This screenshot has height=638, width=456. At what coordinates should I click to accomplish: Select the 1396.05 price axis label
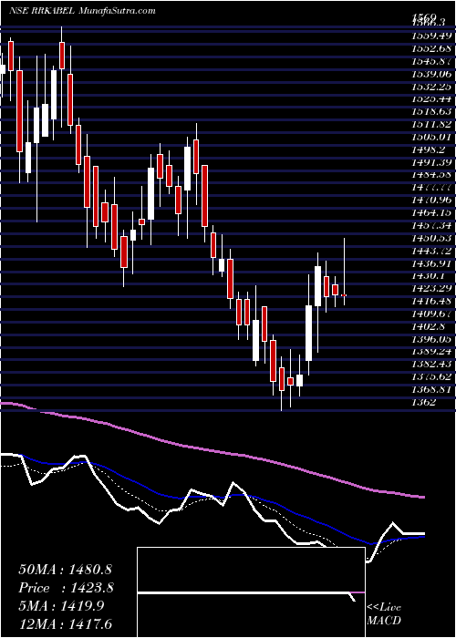click(432, 339)
